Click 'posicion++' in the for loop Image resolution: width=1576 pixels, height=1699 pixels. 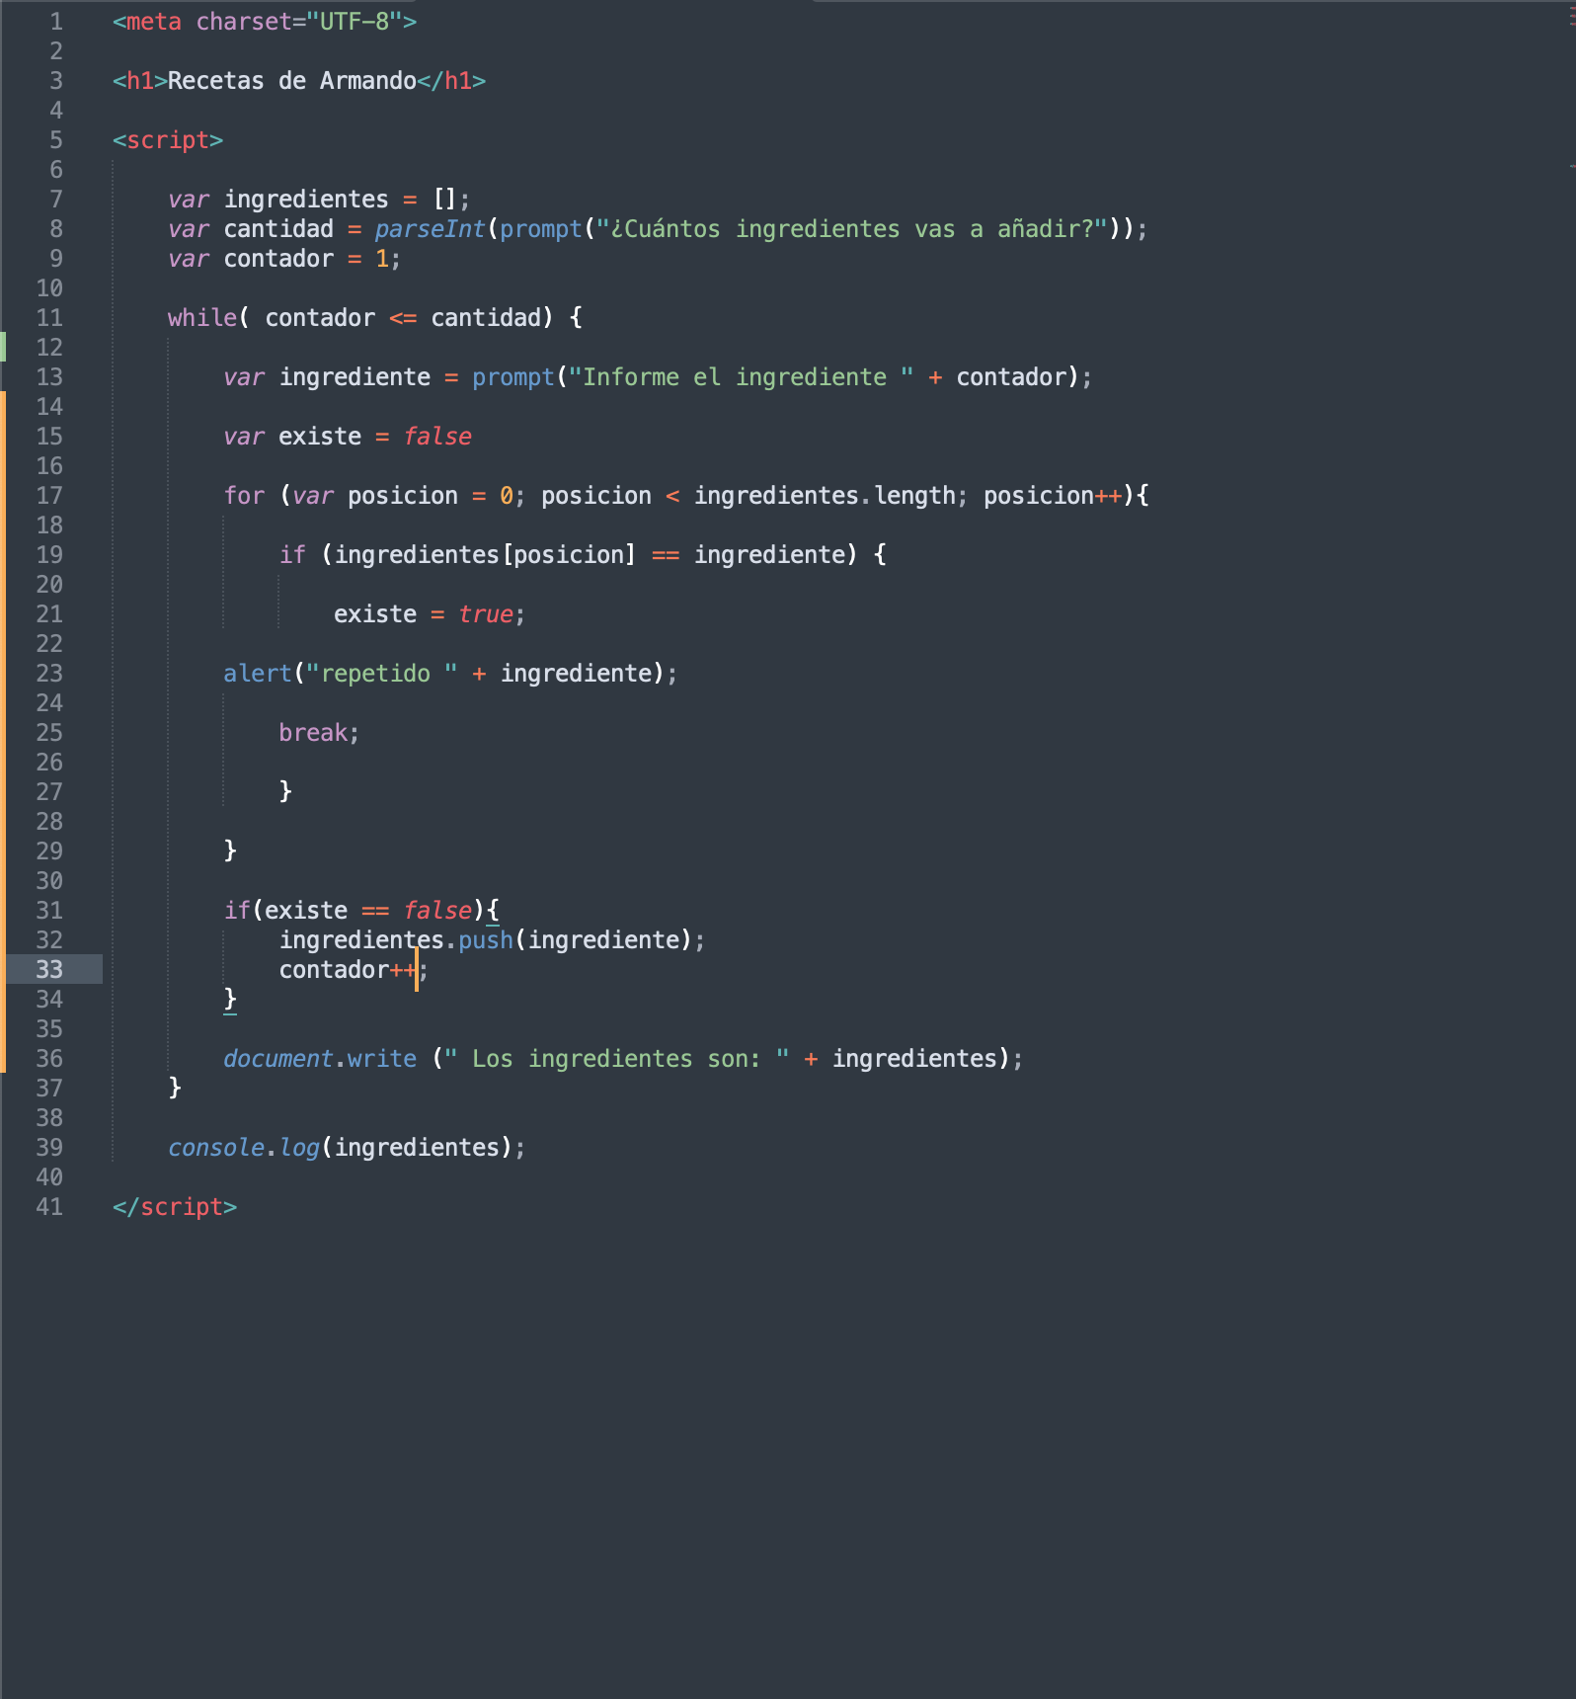click(1053, 496)
